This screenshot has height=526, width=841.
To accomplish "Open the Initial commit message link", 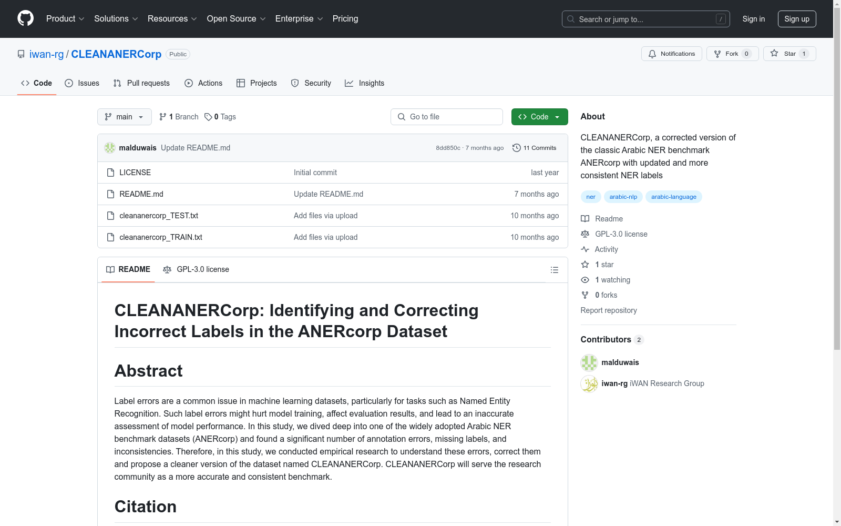I will [315, 173].
